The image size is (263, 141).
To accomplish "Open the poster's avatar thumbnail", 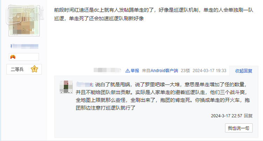I will click(24, 21).
